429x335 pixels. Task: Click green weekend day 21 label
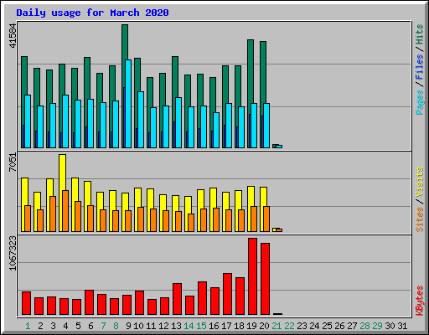coord(277,326)
